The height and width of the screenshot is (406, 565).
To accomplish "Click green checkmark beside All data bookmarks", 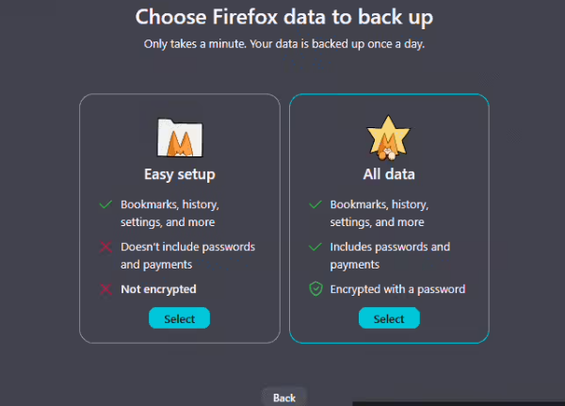I will coord(315,204).
